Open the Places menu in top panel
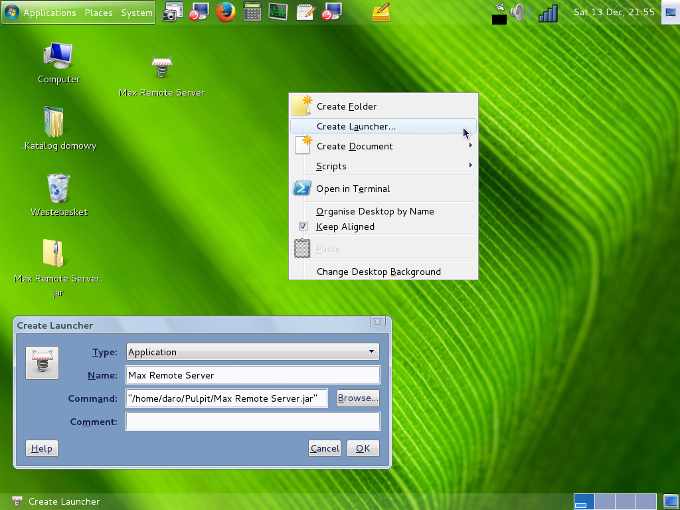 pyautogui.click(x=98, y=13)
